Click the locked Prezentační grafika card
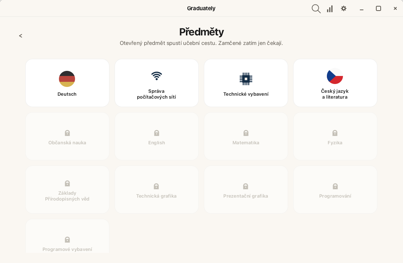403x263 pixels. (x=246, y=190)
